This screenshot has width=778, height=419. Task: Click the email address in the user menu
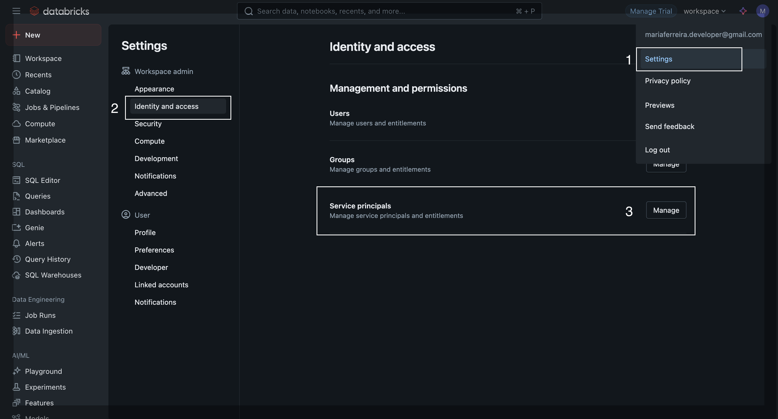tap(703, 34)
